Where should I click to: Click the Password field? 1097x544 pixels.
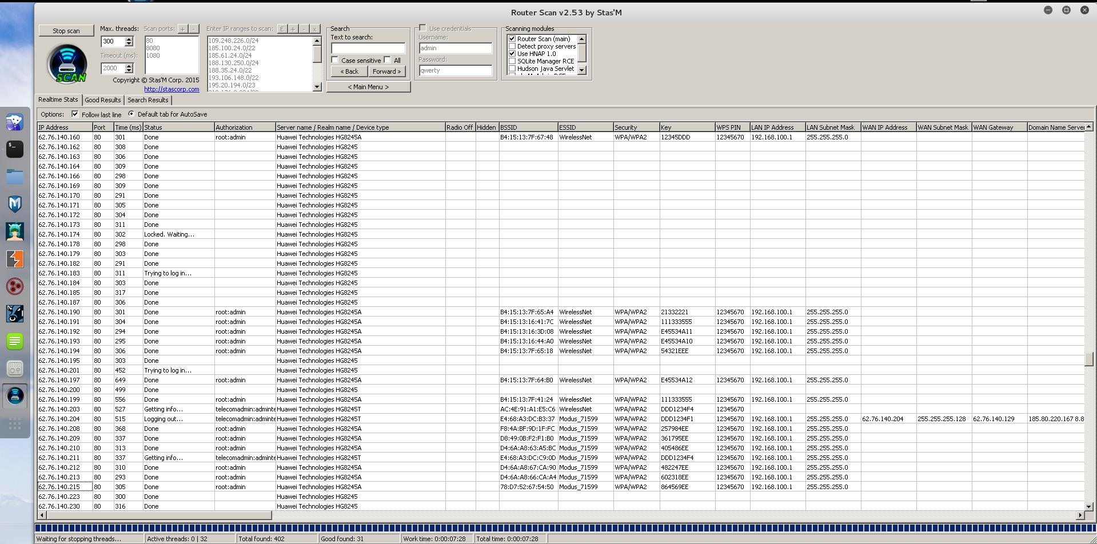pyautogui.click(x=456, y=70)
